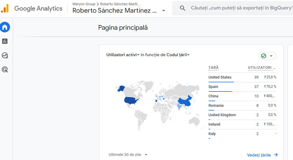Click the China blue progress bar

[212, 101]
